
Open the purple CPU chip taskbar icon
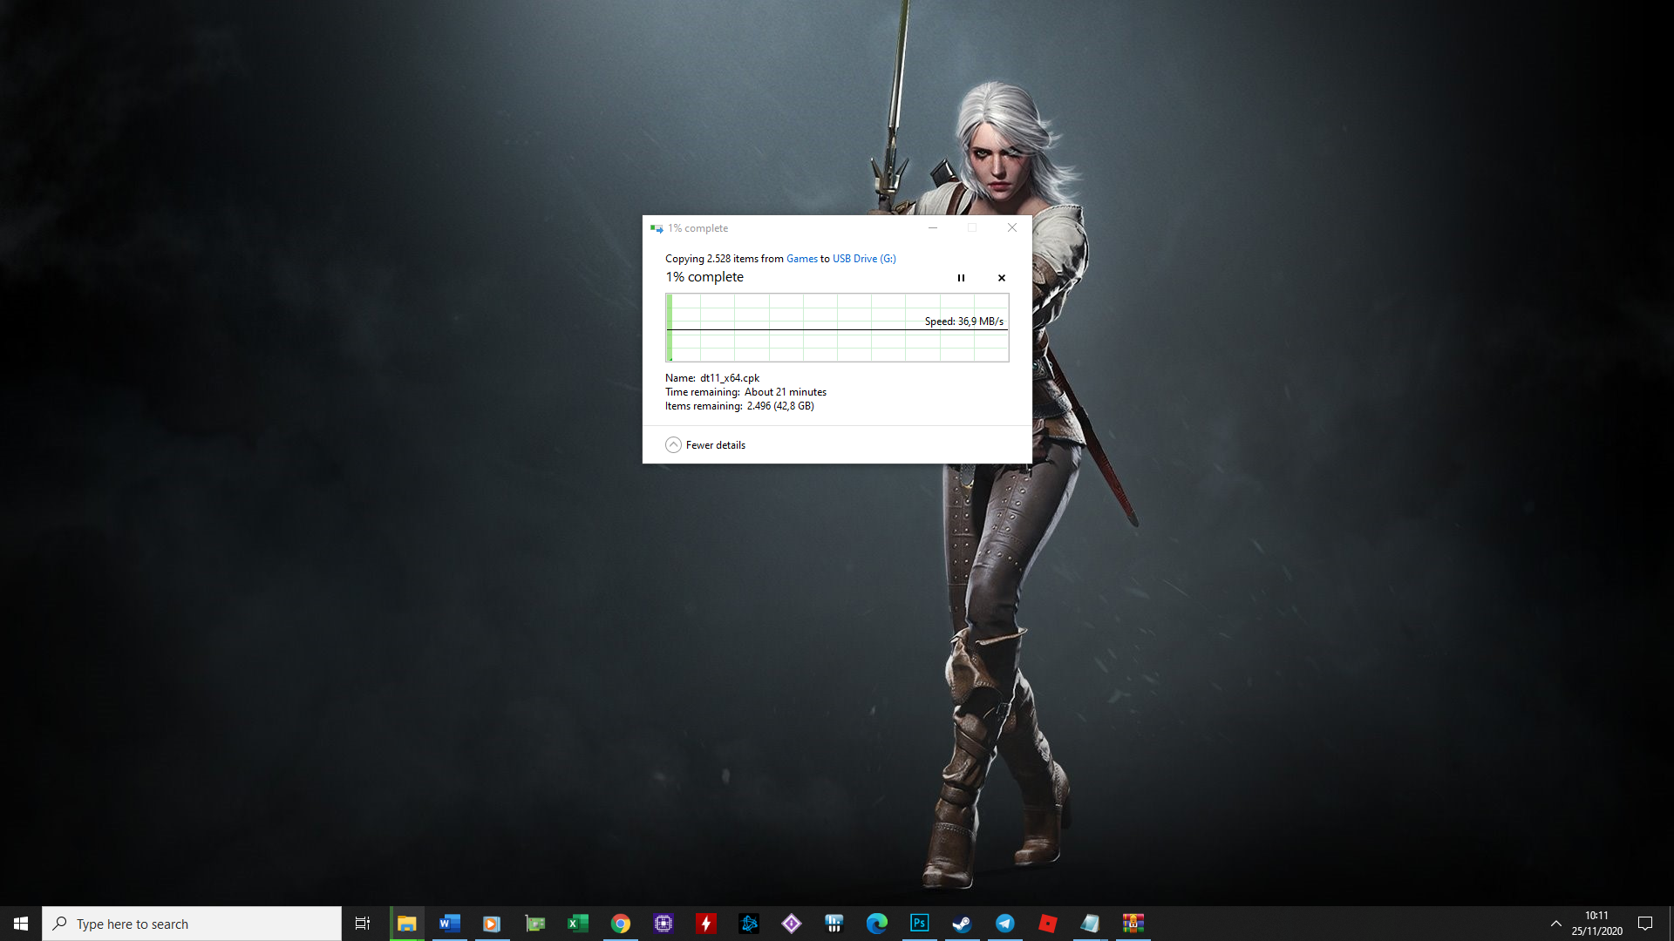click(x=663, y=924)
